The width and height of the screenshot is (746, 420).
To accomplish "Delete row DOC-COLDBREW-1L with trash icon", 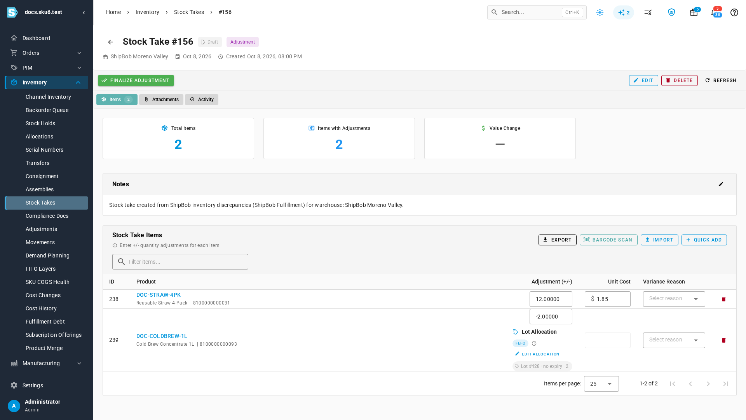I will pos(723,340).
